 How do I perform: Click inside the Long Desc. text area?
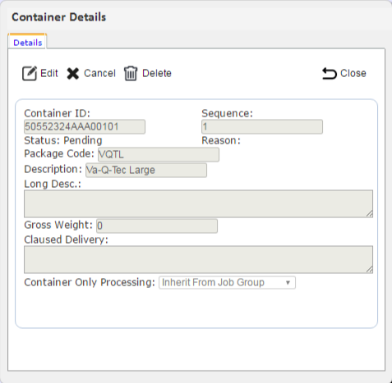(x=198, y=204)
